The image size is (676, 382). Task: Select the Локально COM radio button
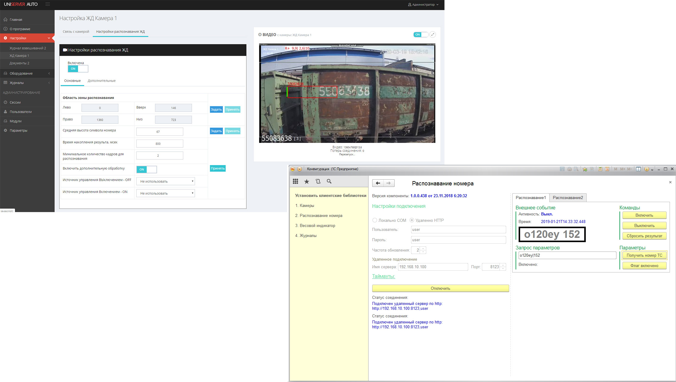click(375, 220)
